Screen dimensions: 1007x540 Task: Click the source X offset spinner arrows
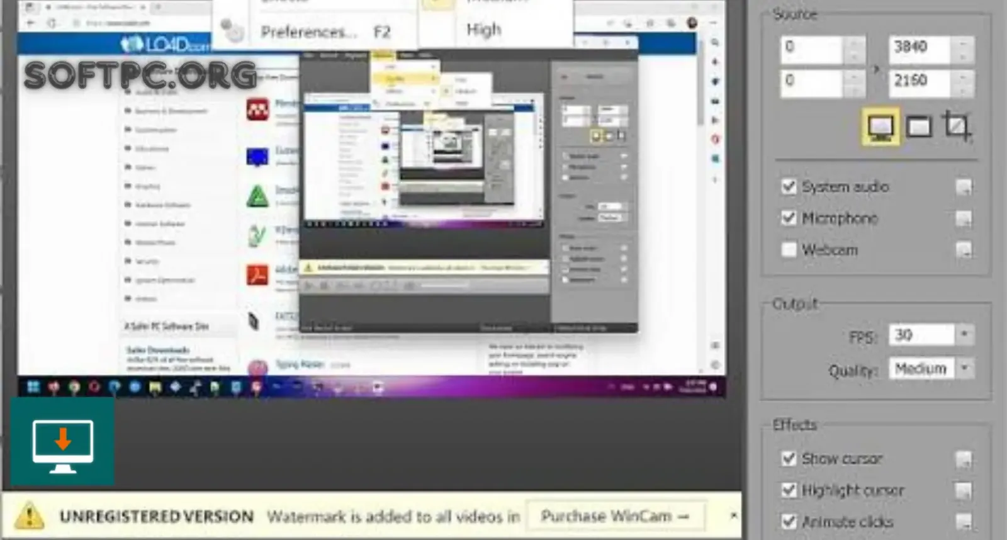(853, 50)
